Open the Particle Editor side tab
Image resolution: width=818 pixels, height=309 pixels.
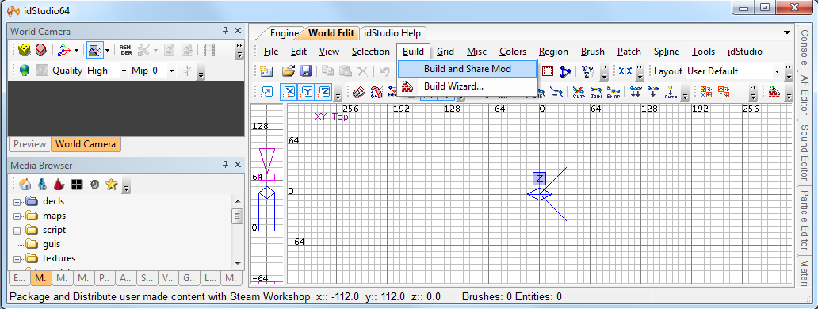(x=805, y=220)
